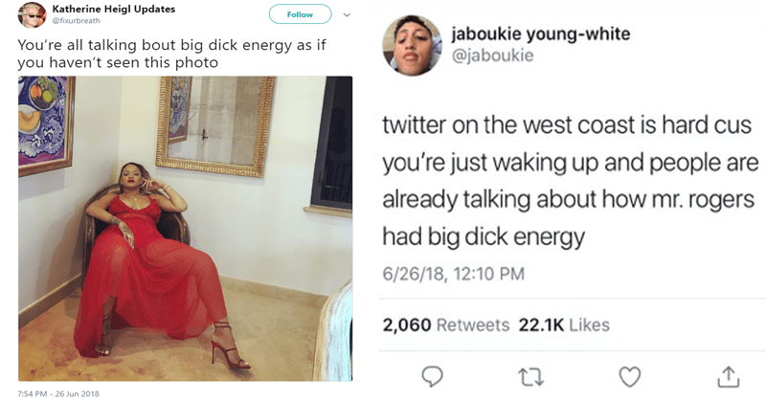Like the tweet with the heart icon
The height and width of the screenshot is (402, 766).
tap(630, 376)
